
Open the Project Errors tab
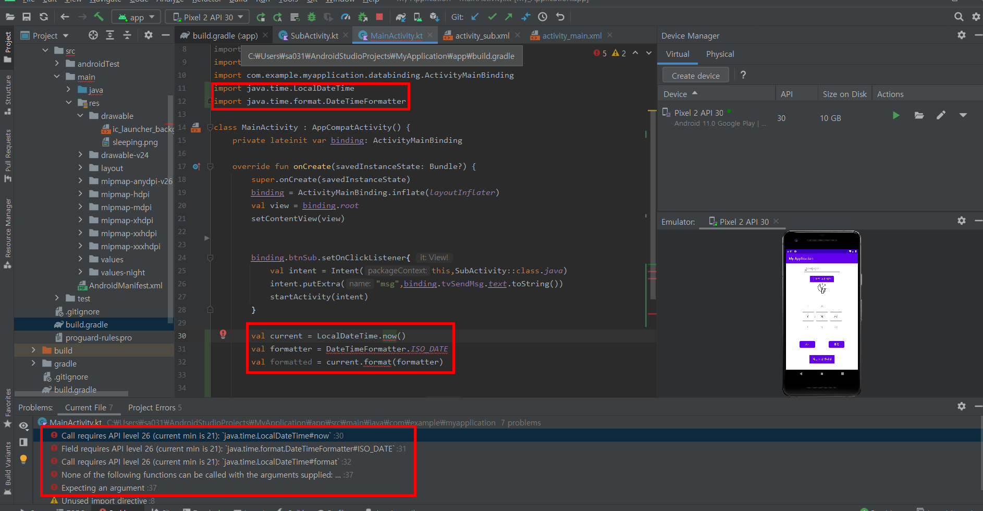(155, 408)
